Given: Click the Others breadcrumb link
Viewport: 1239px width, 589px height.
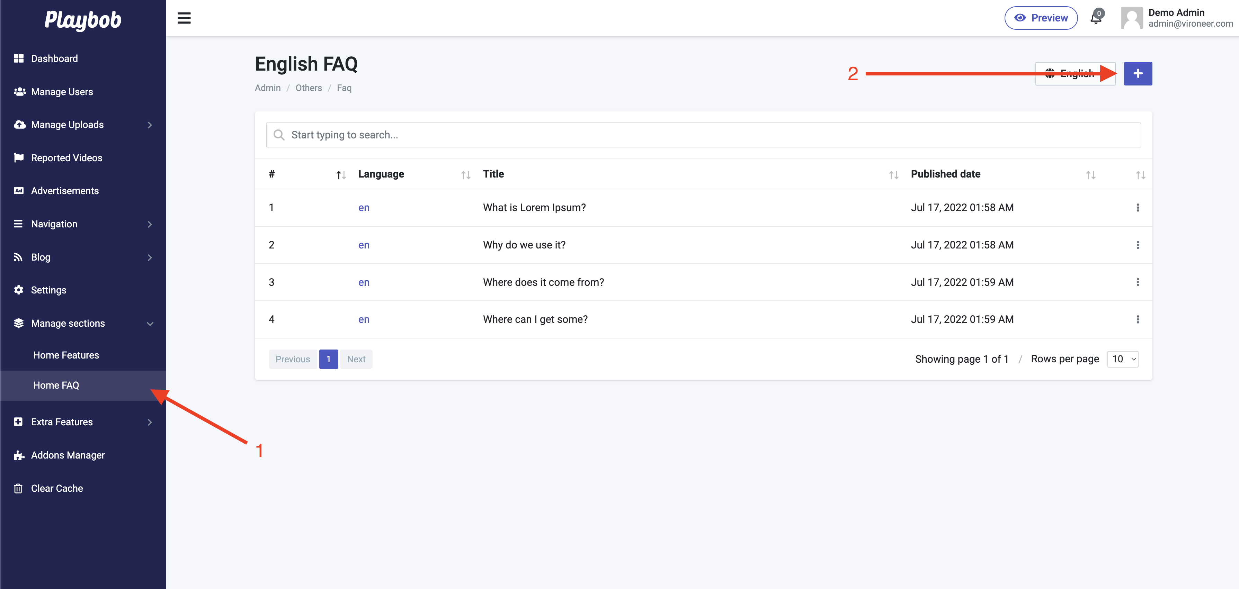Looking at the screenshot, I should pos(308,88).
